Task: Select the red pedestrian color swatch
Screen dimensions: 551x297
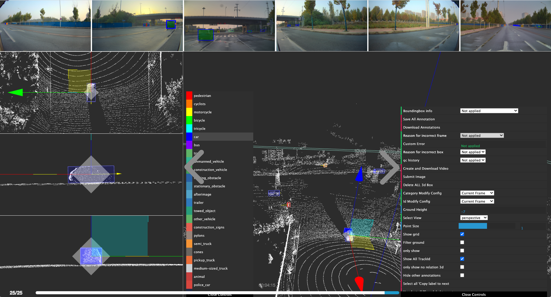Action: coord(189,96)
